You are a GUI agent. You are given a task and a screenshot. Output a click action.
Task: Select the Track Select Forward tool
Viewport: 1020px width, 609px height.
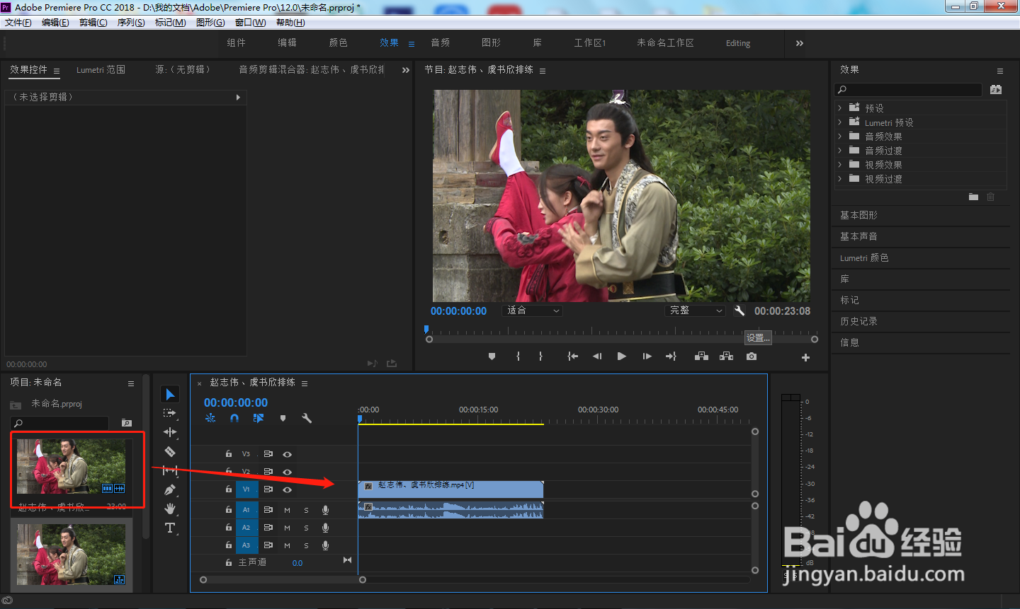(x=169, y=413)
